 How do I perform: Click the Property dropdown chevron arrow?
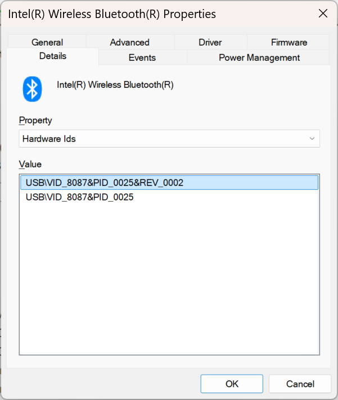click(312, 139)
